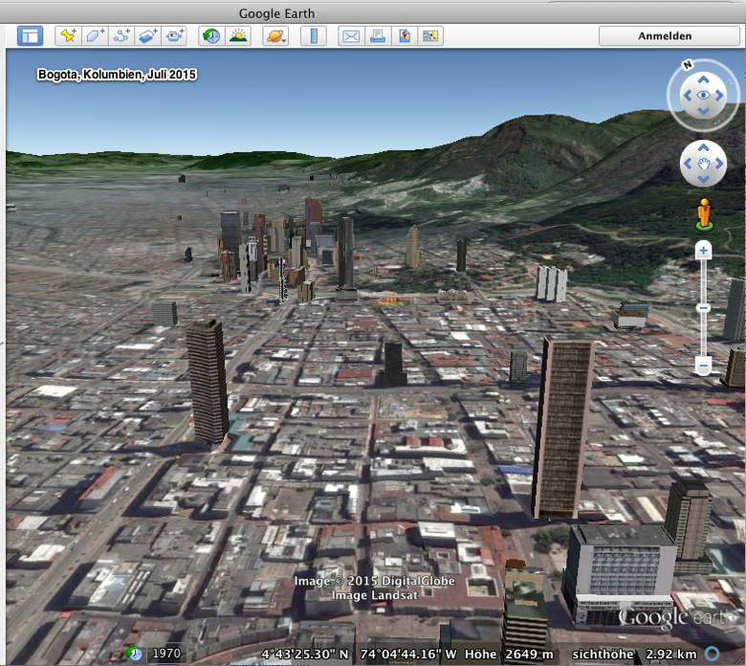
Task: Start recording a tour
Action: 174,36
